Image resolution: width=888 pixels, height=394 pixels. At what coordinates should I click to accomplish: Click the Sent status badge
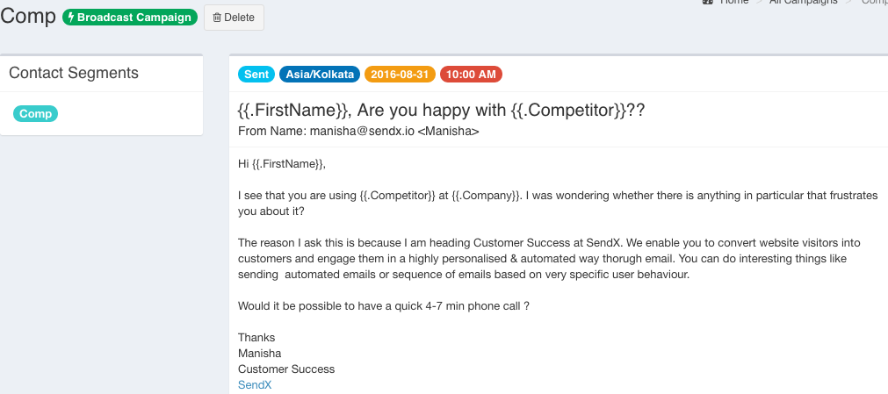[x=256, y=75]
